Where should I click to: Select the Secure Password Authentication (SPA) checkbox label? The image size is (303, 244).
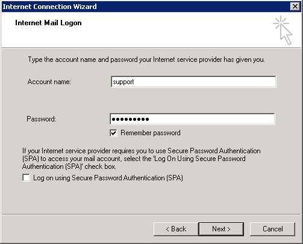(x=108, y=178)
